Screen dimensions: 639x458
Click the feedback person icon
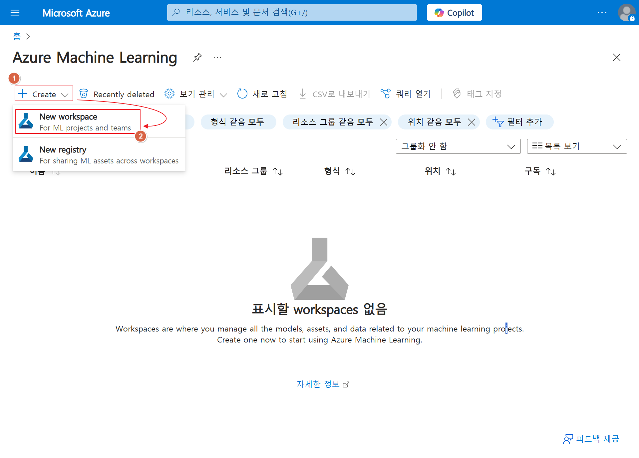coord(568,439)
